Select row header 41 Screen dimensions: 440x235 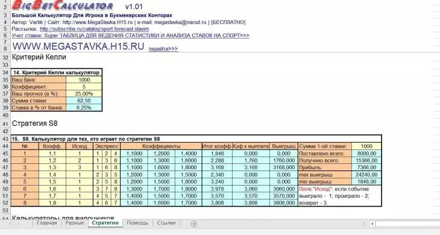5,124
